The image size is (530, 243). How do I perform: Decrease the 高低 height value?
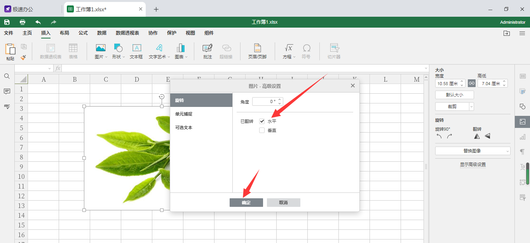[504, 85]
